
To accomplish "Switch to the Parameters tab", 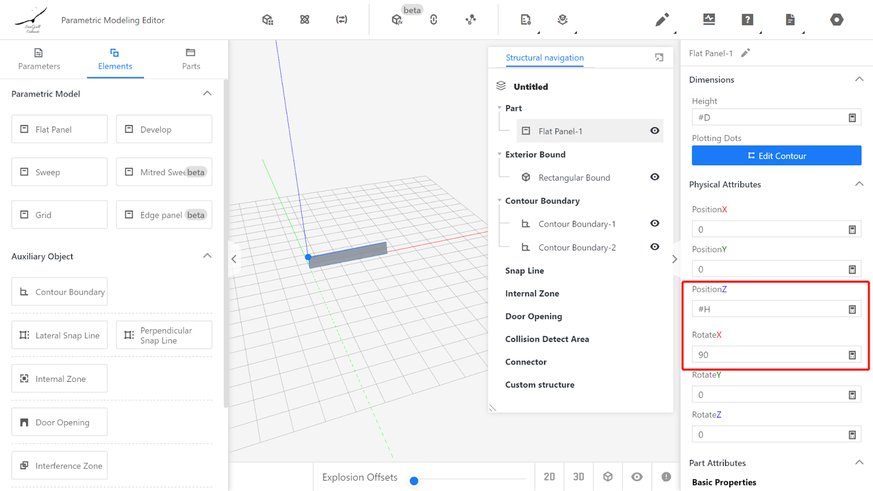I will click(x=39, y=59).
